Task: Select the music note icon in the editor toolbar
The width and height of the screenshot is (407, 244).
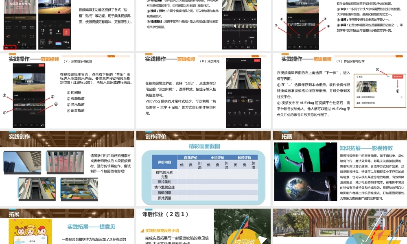Action: coord(42,126)
